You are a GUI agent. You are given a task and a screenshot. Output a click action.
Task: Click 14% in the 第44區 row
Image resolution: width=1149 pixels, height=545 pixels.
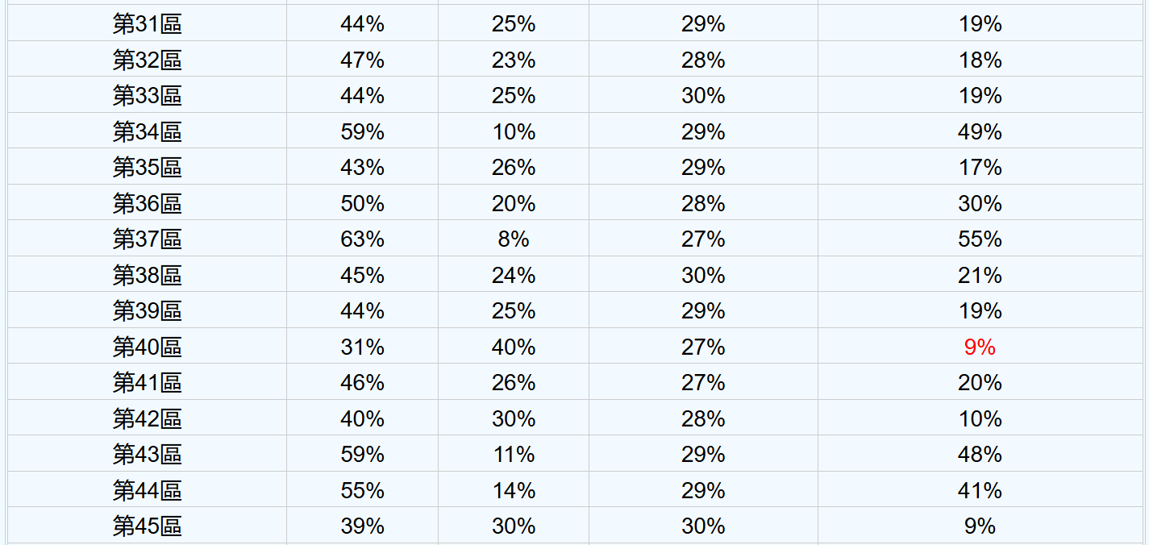click(514, 491)
